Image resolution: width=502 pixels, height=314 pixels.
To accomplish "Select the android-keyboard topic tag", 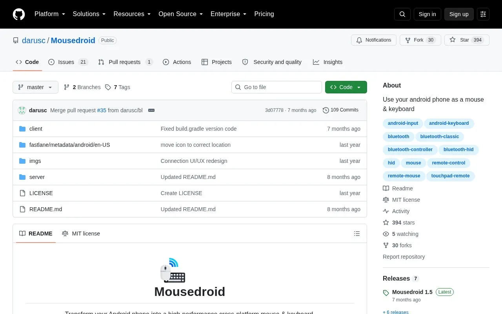I will pos(449,123).
